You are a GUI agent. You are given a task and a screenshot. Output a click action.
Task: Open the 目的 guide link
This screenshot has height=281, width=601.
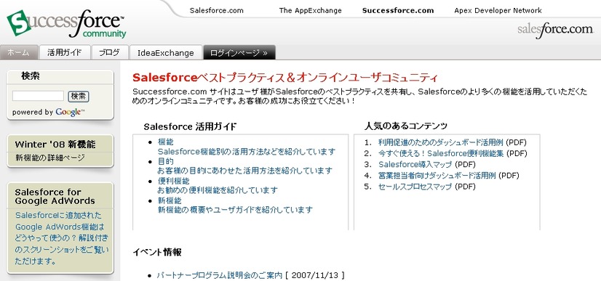point(166,161)
